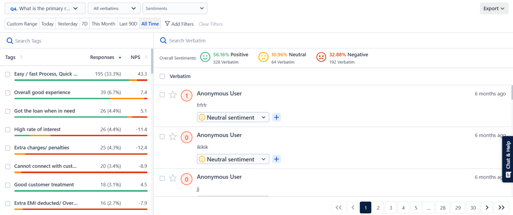Switch to the This Month time filter
The height and width of the screenshot is (215, 513).
pos(103,24)
